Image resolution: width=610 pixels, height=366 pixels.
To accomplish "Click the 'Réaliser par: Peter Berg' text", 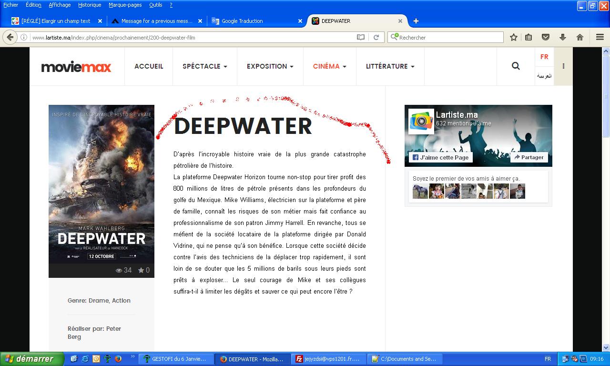I will click(94, 333).
